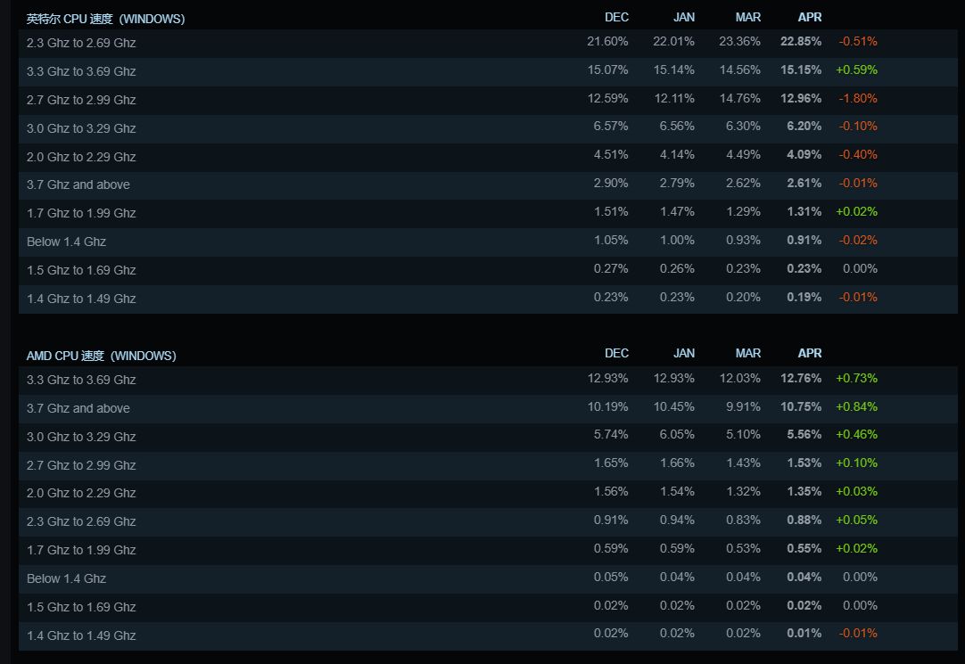
Task: Click the 22.85% April value for Intel
Action: tap(801, 41)
